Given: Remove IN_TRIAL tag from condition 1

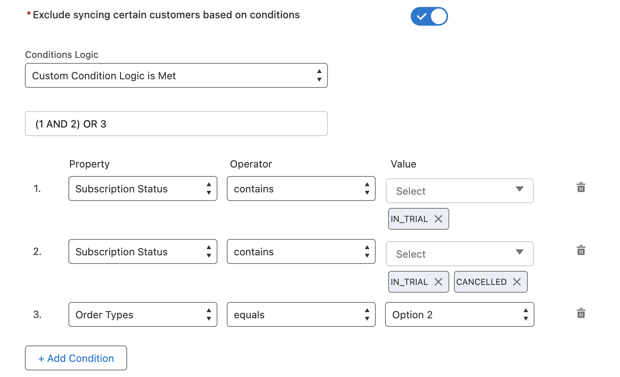Looking at the screenshot, I should point(438,219).
